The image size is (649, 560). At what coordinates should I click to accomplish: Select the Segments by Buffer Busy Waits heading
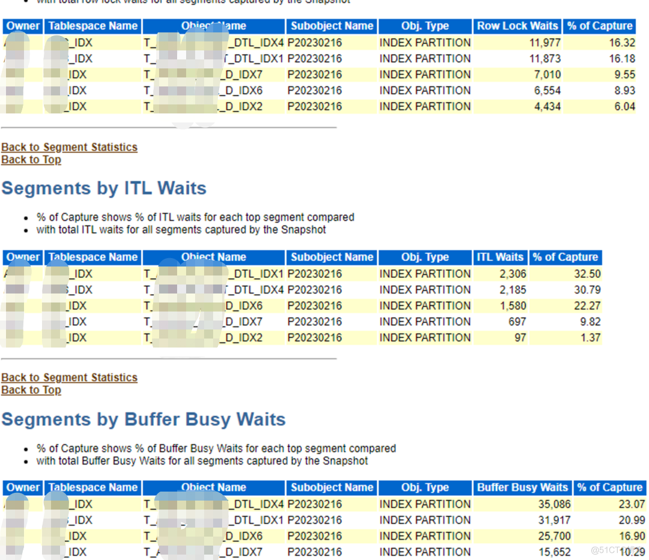click(143, 420)
